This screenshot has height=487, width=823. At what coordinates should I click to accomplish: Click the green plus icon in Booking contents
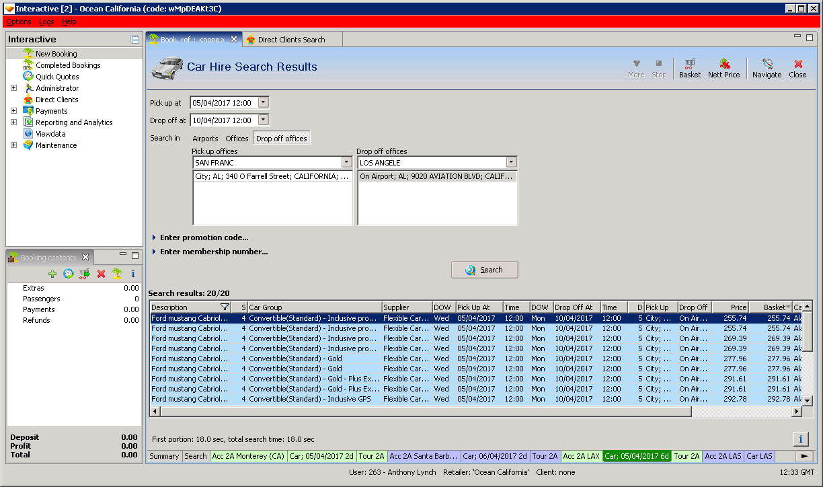(x=52, y=274)
